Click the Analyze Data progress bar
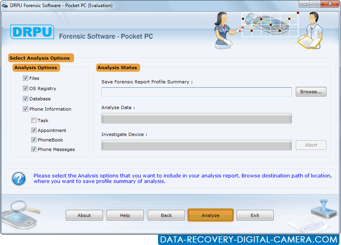The height and width of the screenshot is (245, 341). click(x=196, y=118)
